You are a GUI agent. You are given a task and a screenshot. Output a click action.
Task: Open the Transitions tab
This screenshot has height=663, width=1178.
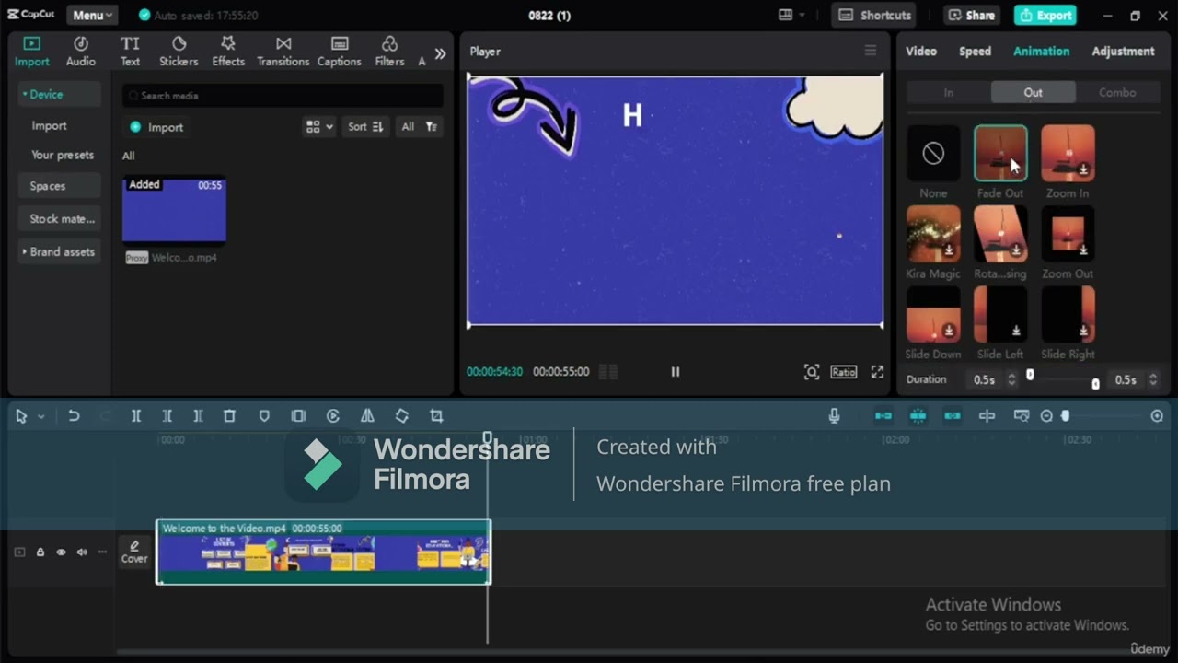[283, 52]
